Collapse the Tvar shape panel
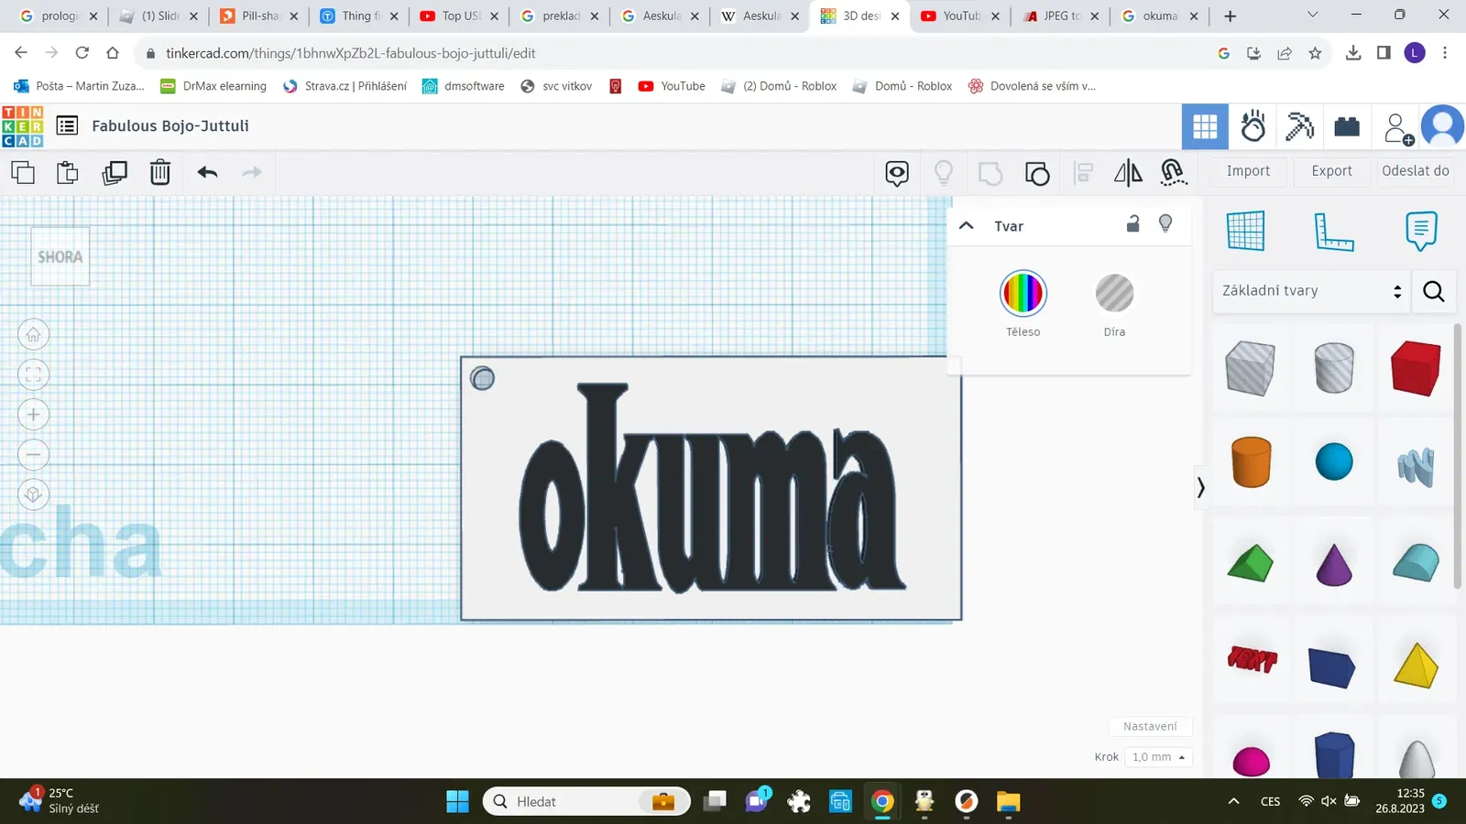Screen dimensions: 1466x824 click(966, 225)
